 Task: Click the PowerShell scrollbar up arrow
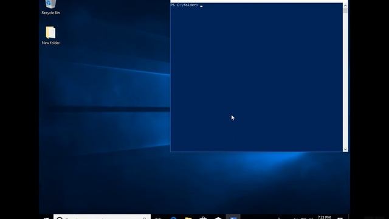(345, 5)
